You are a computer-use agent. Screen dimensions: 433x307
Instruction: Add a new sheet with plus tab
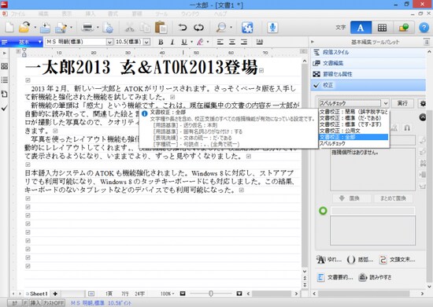tap(55, 294)
